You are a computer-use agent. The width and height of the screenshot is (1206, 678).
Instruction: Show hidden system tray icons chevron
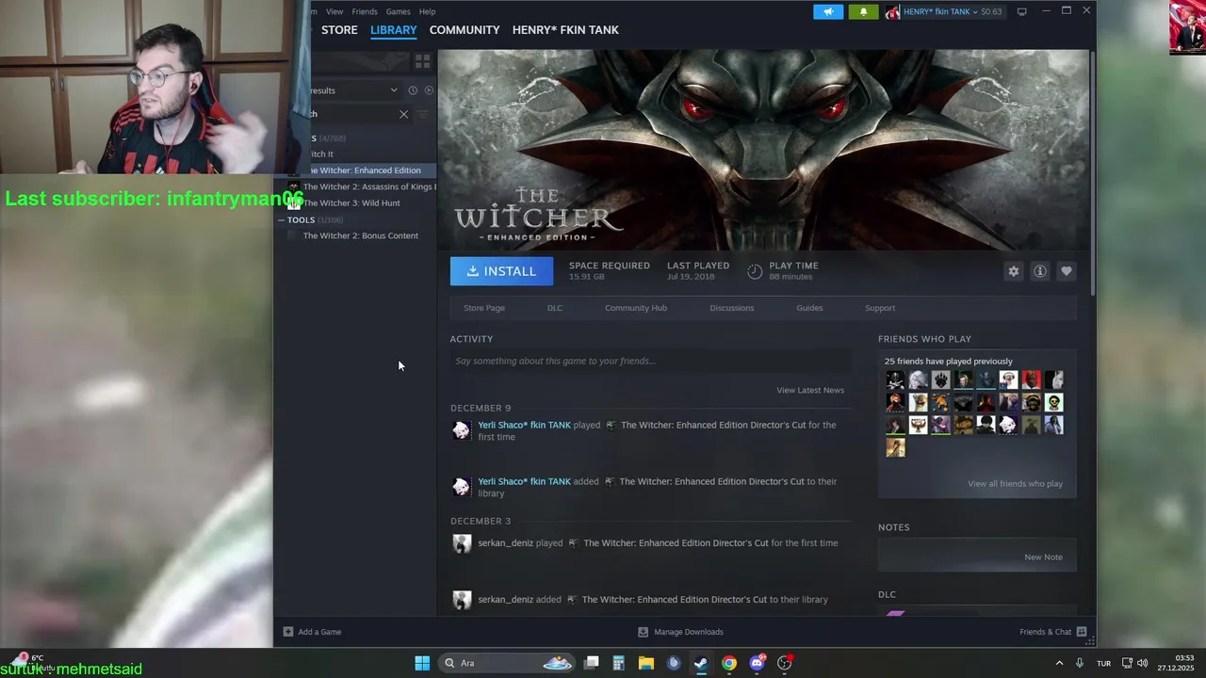point(1059,663)
